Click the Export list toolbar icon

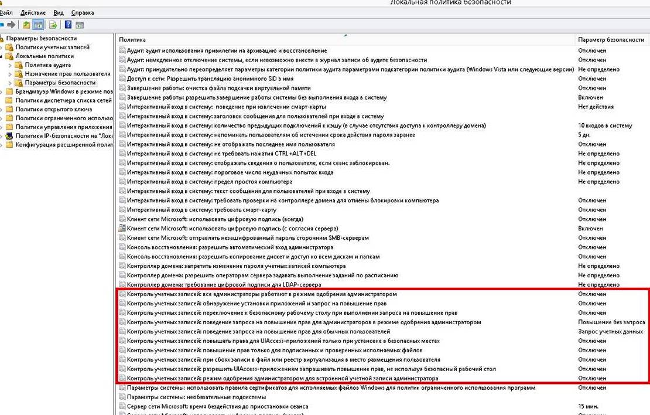pyautogui.click(x=53, y=25)
